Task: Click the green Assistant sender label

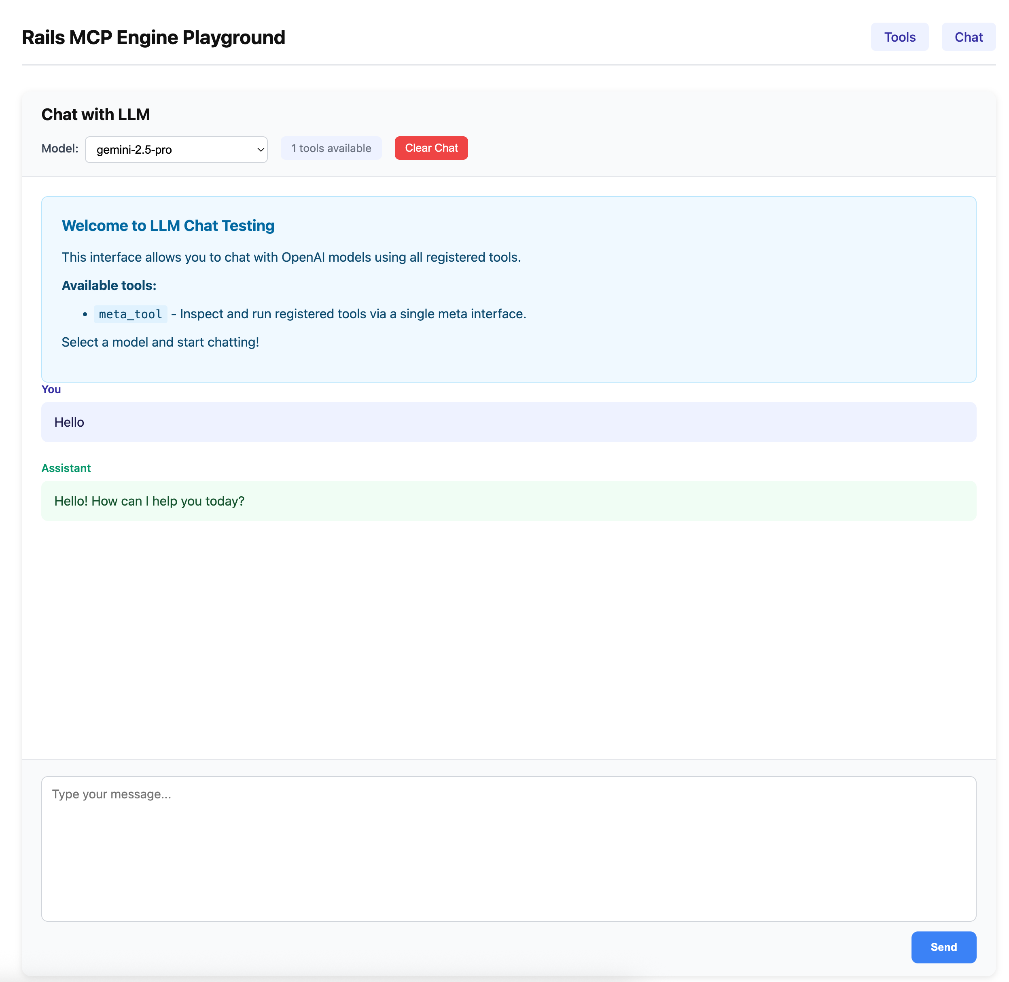Action: [x=66, y=468]
